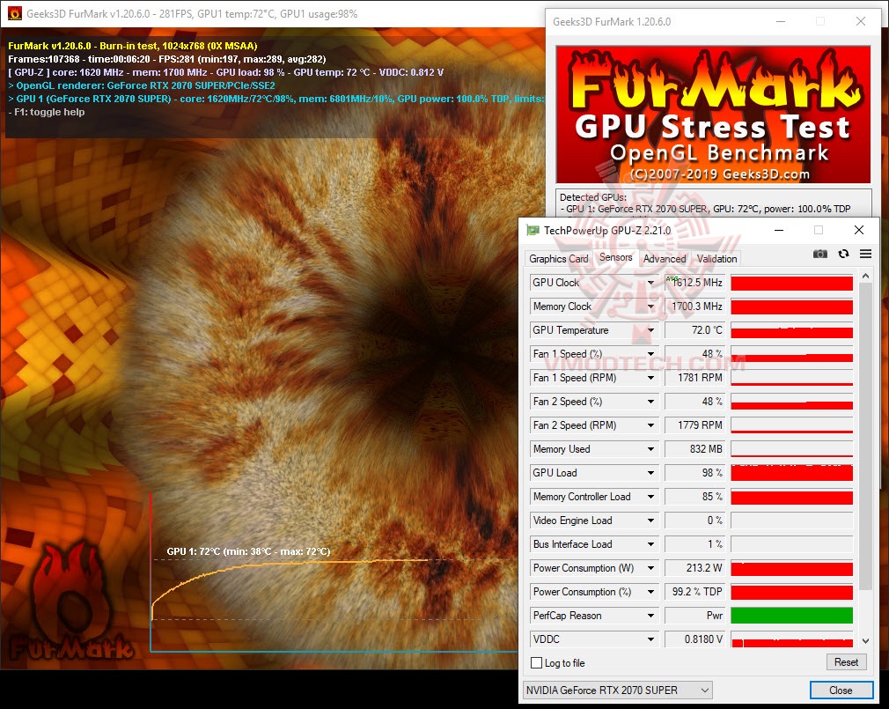Click the Detected GPUs text in FurMark dialog

click(593, 197)
